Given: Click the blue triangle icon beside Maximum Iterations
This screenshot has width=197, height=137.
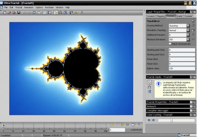Looking at the screenshot, I should (x=193, y=40).
